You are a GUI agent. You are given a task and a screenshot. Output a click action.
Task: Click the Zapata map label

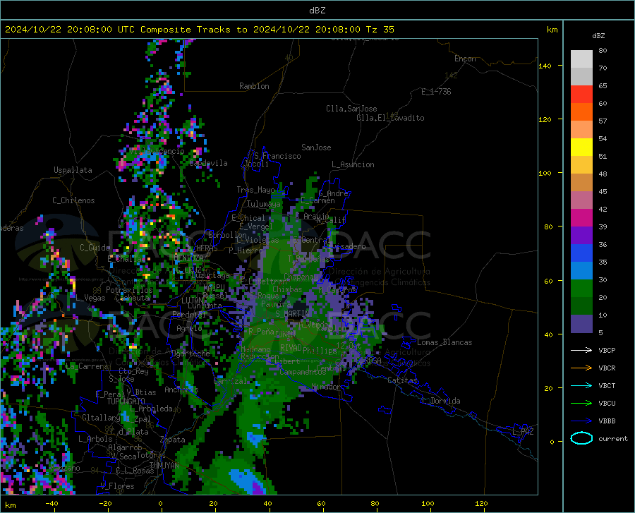pos(173,440)
